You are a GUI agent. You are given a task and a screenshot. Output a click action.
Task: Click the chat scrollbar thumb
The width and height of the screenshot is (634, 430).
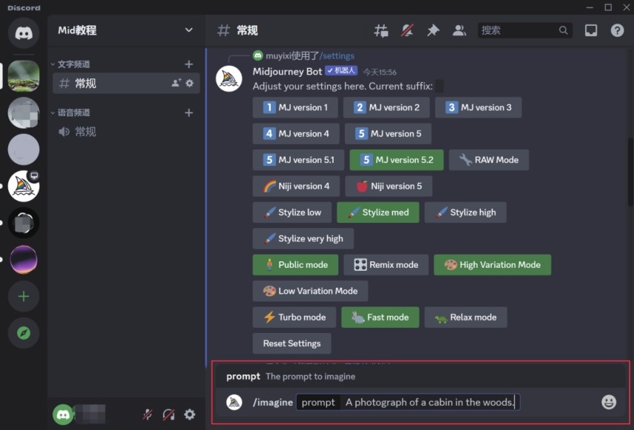[630, 172]
